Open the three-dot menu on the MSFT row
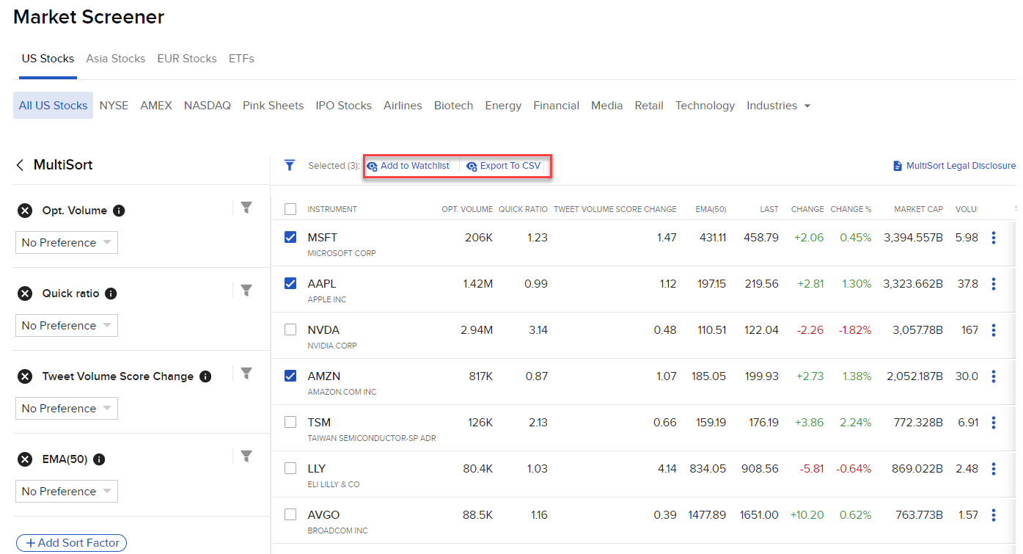 pyautogui.click(x=994, y=237)
